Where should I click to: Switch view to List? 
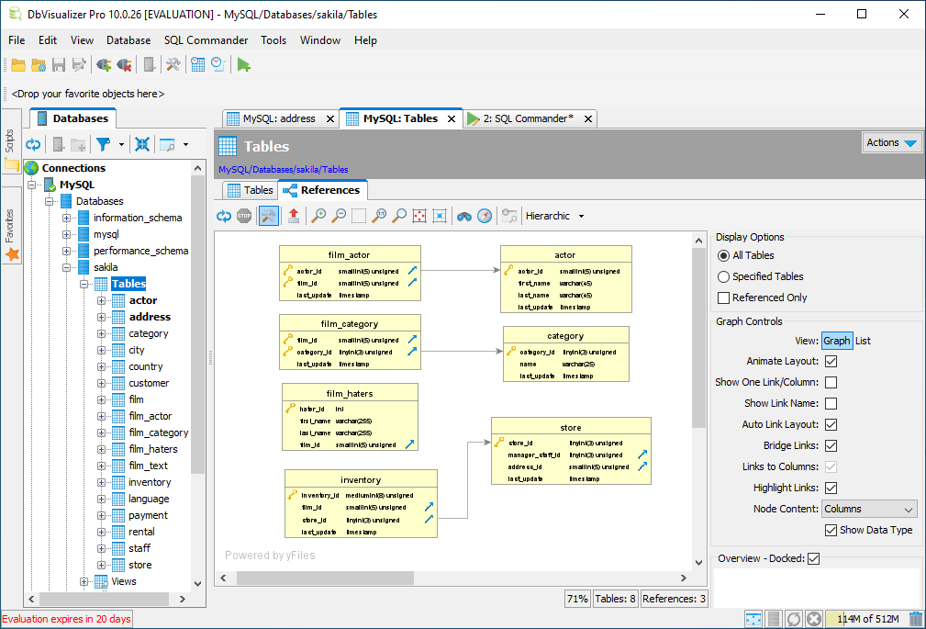coord(863,341)
